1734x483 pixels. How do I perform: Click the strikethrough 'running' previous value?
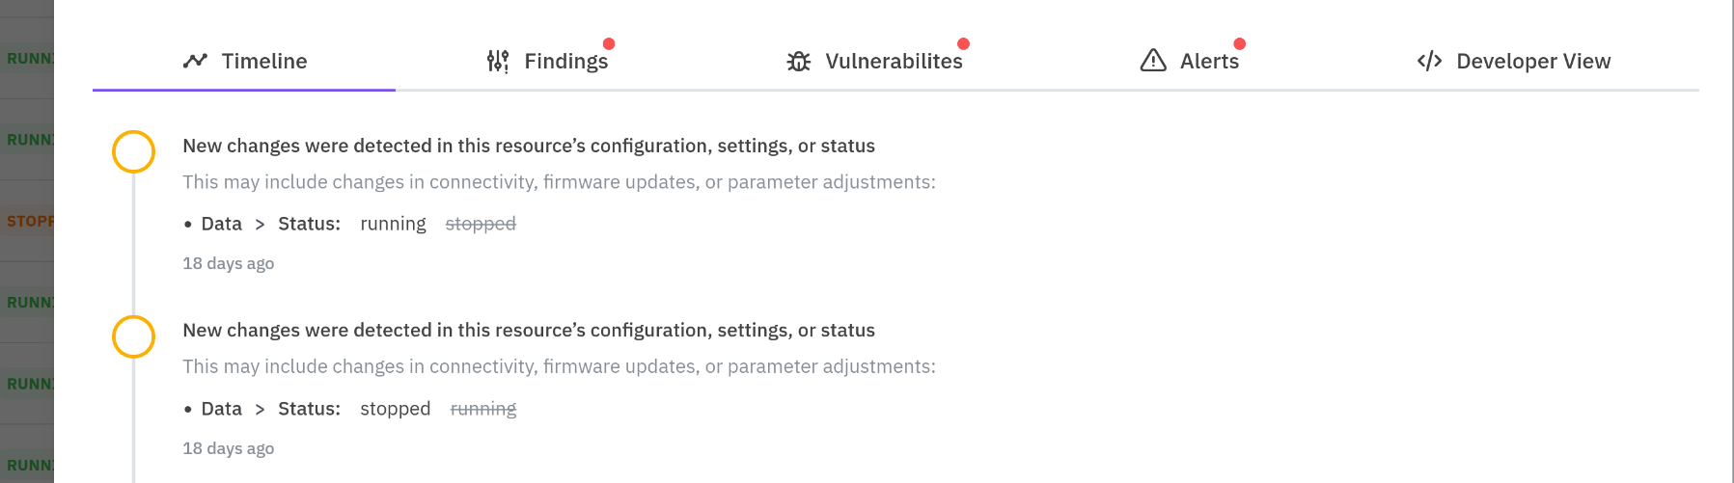[x=483, y=409]
